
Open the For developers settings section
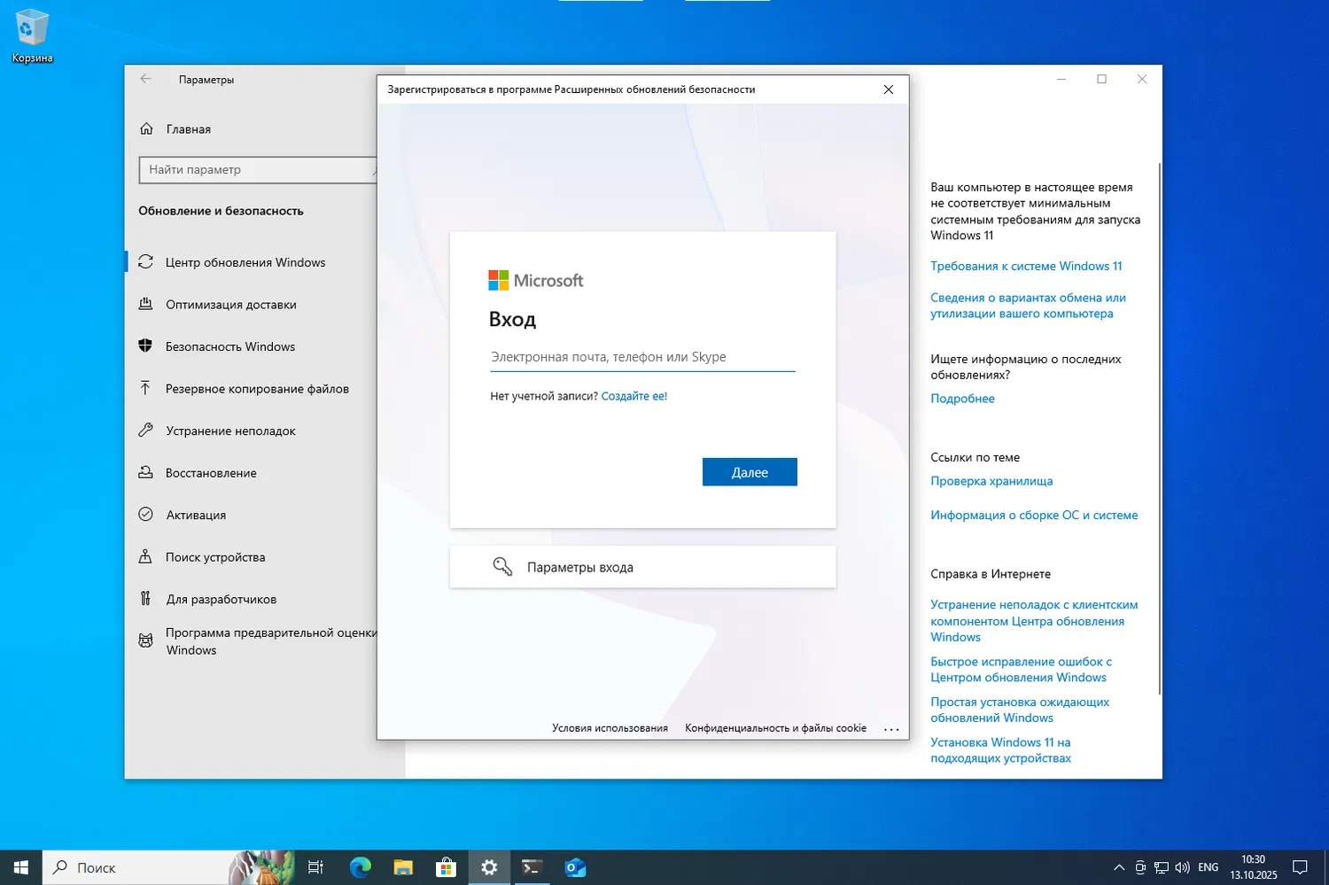coord(221,599)
